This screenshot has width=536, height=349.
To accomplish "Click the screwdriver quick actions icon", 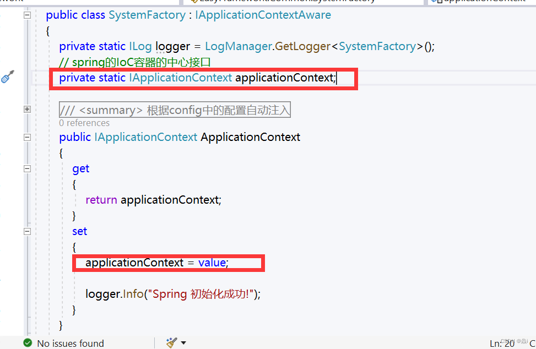I will pos(7,77).
